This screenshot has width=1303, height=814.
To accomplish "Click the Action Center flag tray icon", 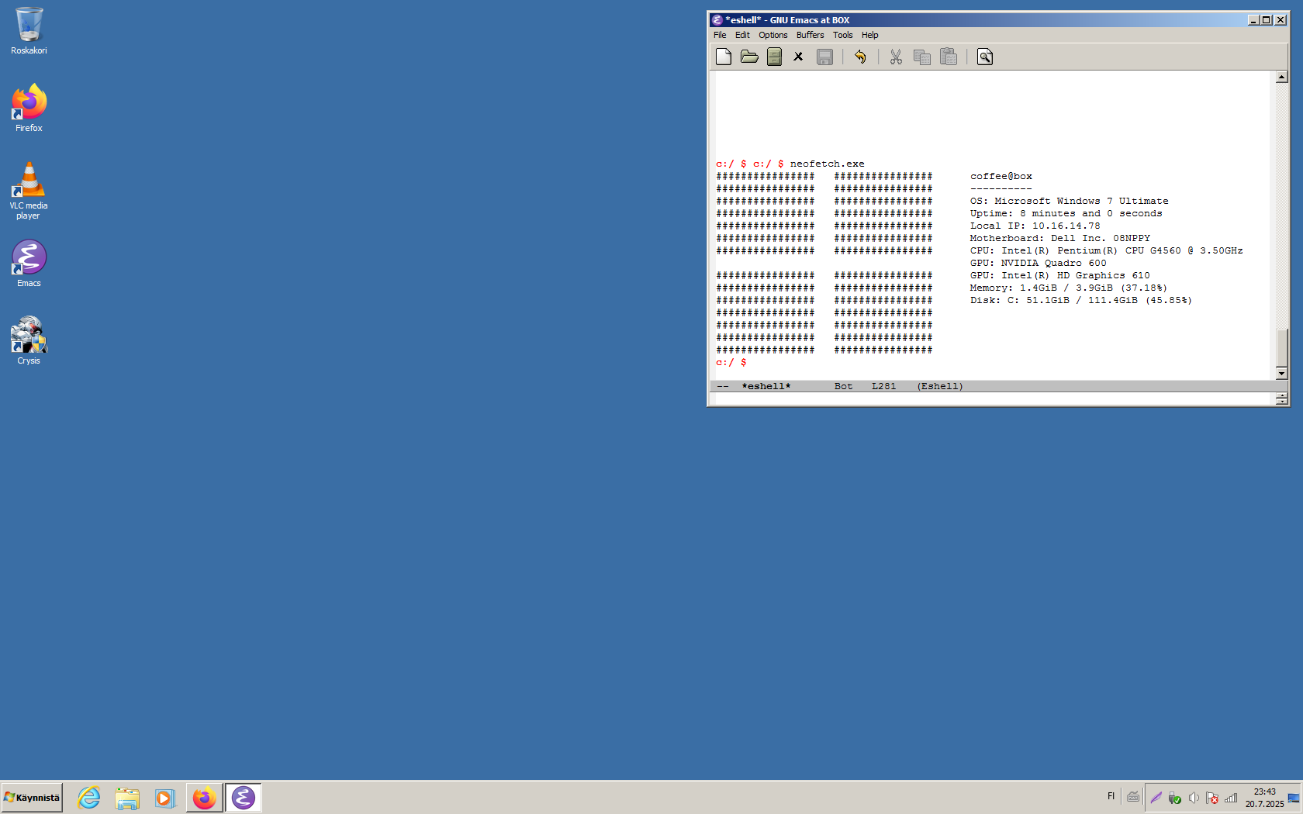I will (1212, 798).
